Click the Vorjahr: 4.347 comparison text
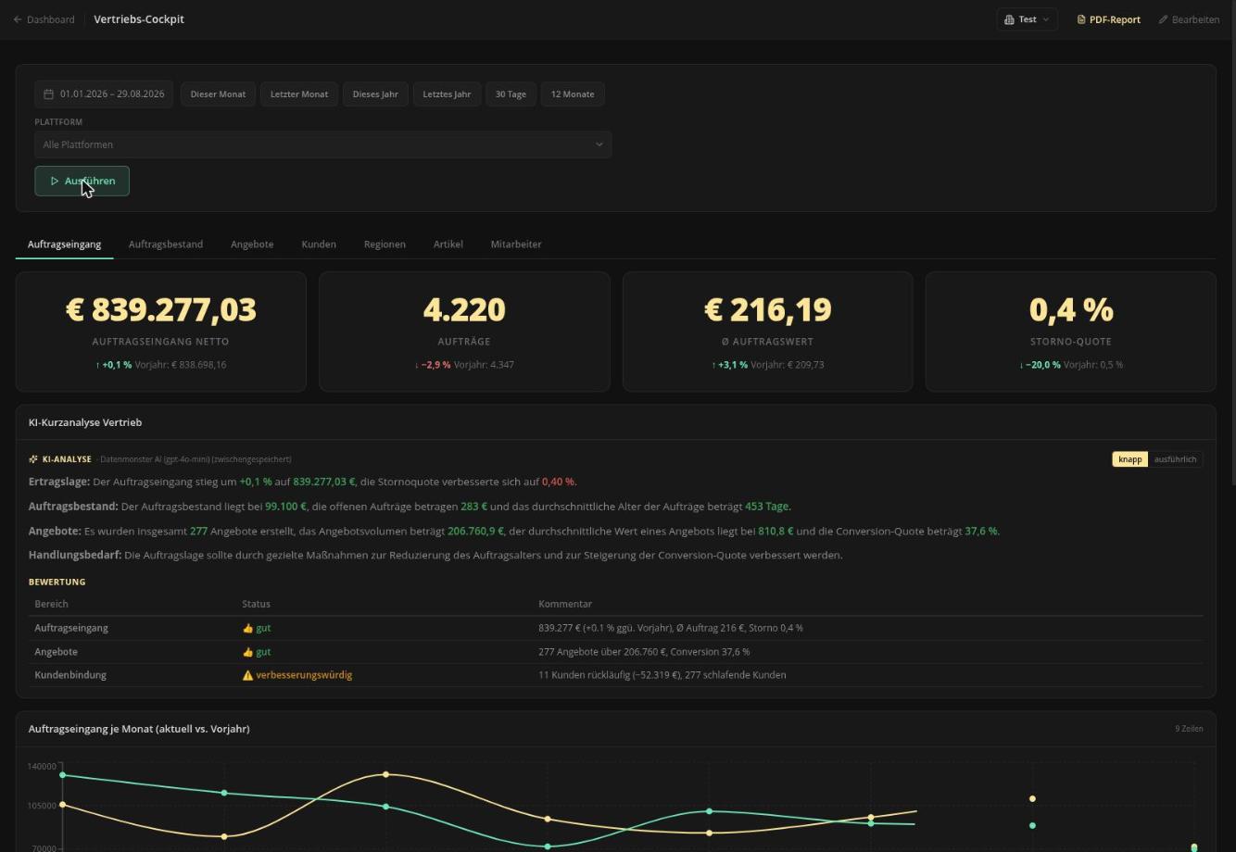The width and height of the screenshot is (1236, 852). (x=485, y=365)
